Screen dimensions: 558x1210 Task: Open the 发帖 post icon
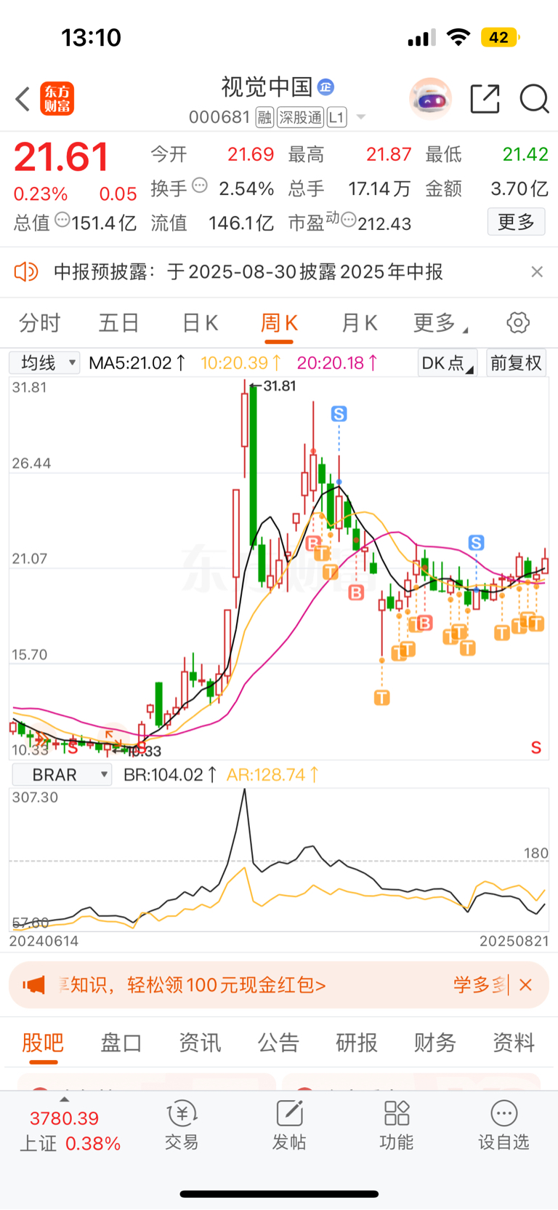(289, 1126)
